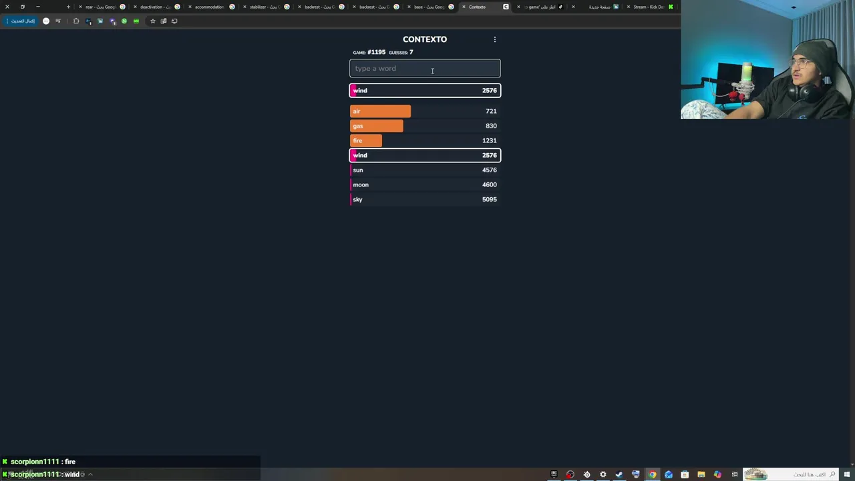Open SteelSeries app from taskbar
Viewport: 855px width, 481px height.
pos(587,474)
